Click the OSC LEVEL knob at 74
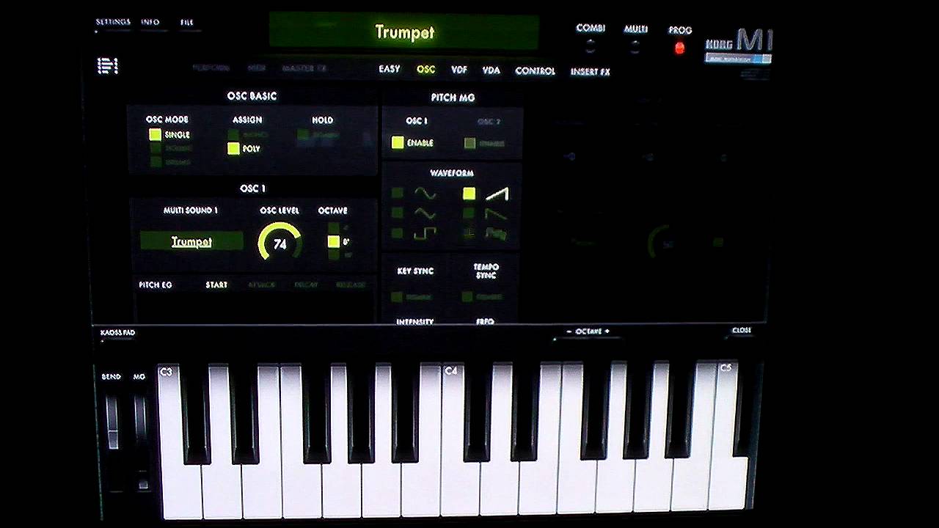The height and width of the screenshot is (528, 939). [279, 243]
